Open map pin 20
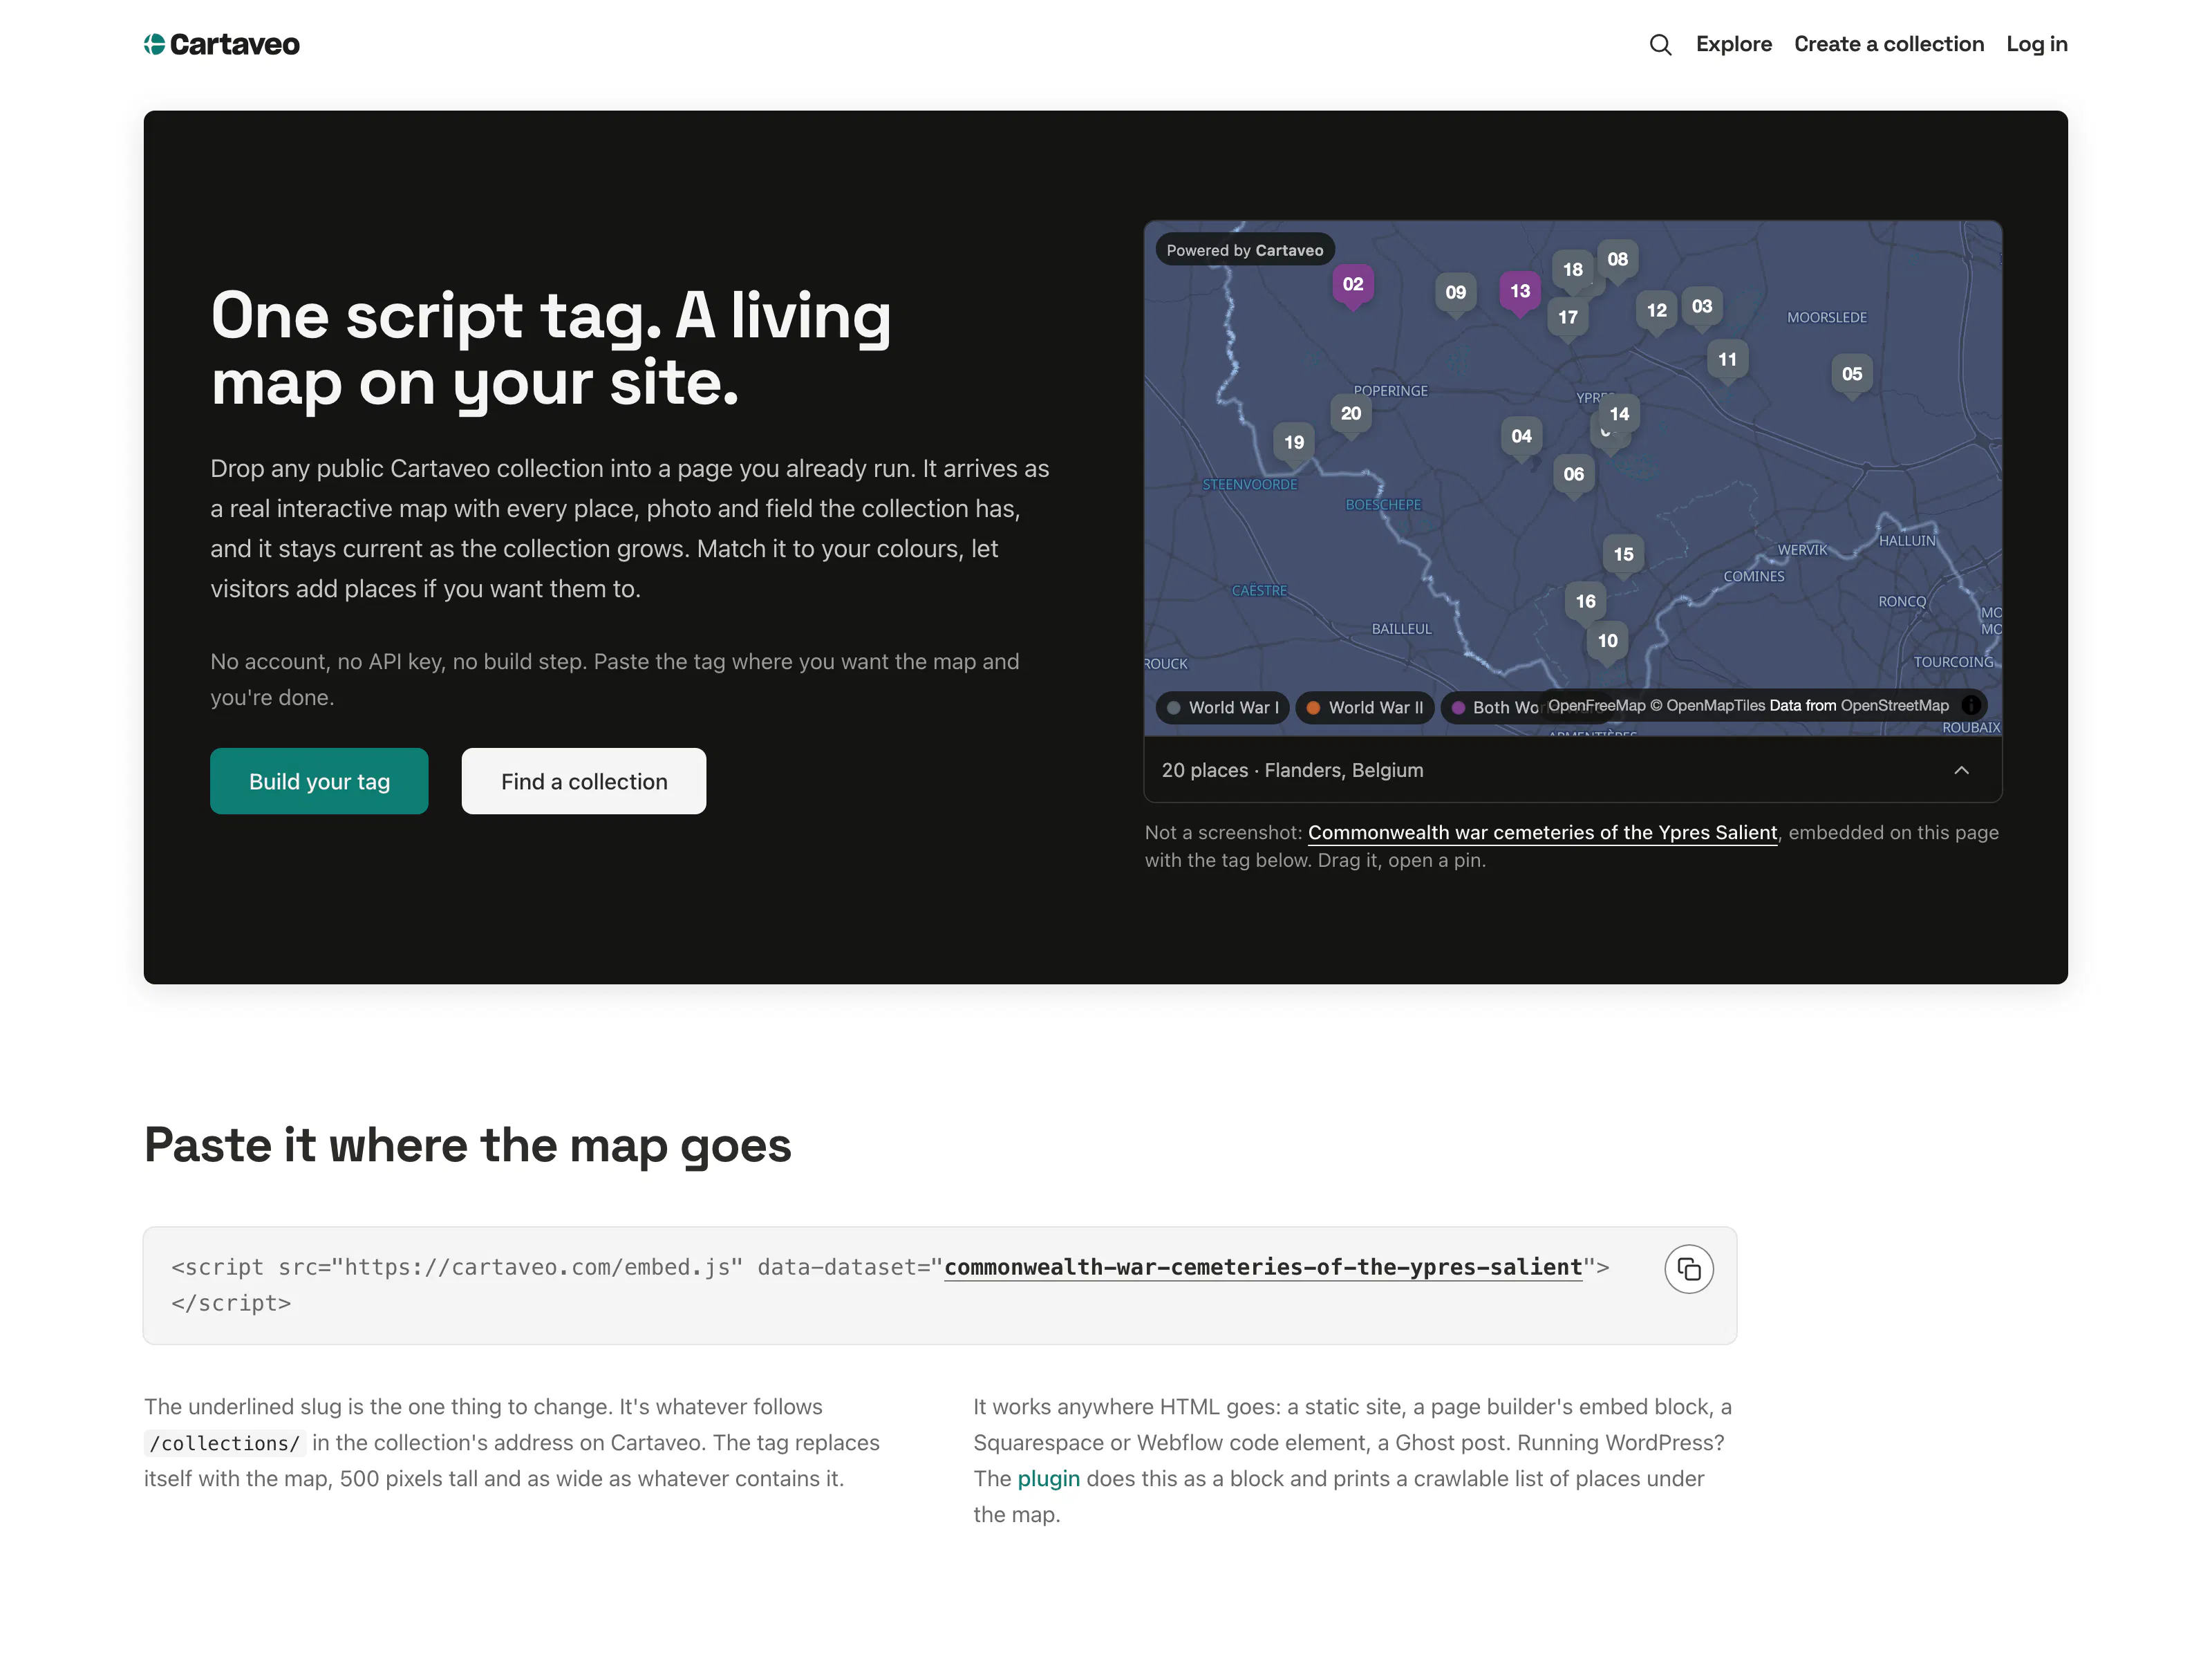Image resolution: width=2212 pixels, height=1659 pixels. [x=1351, y=414]
